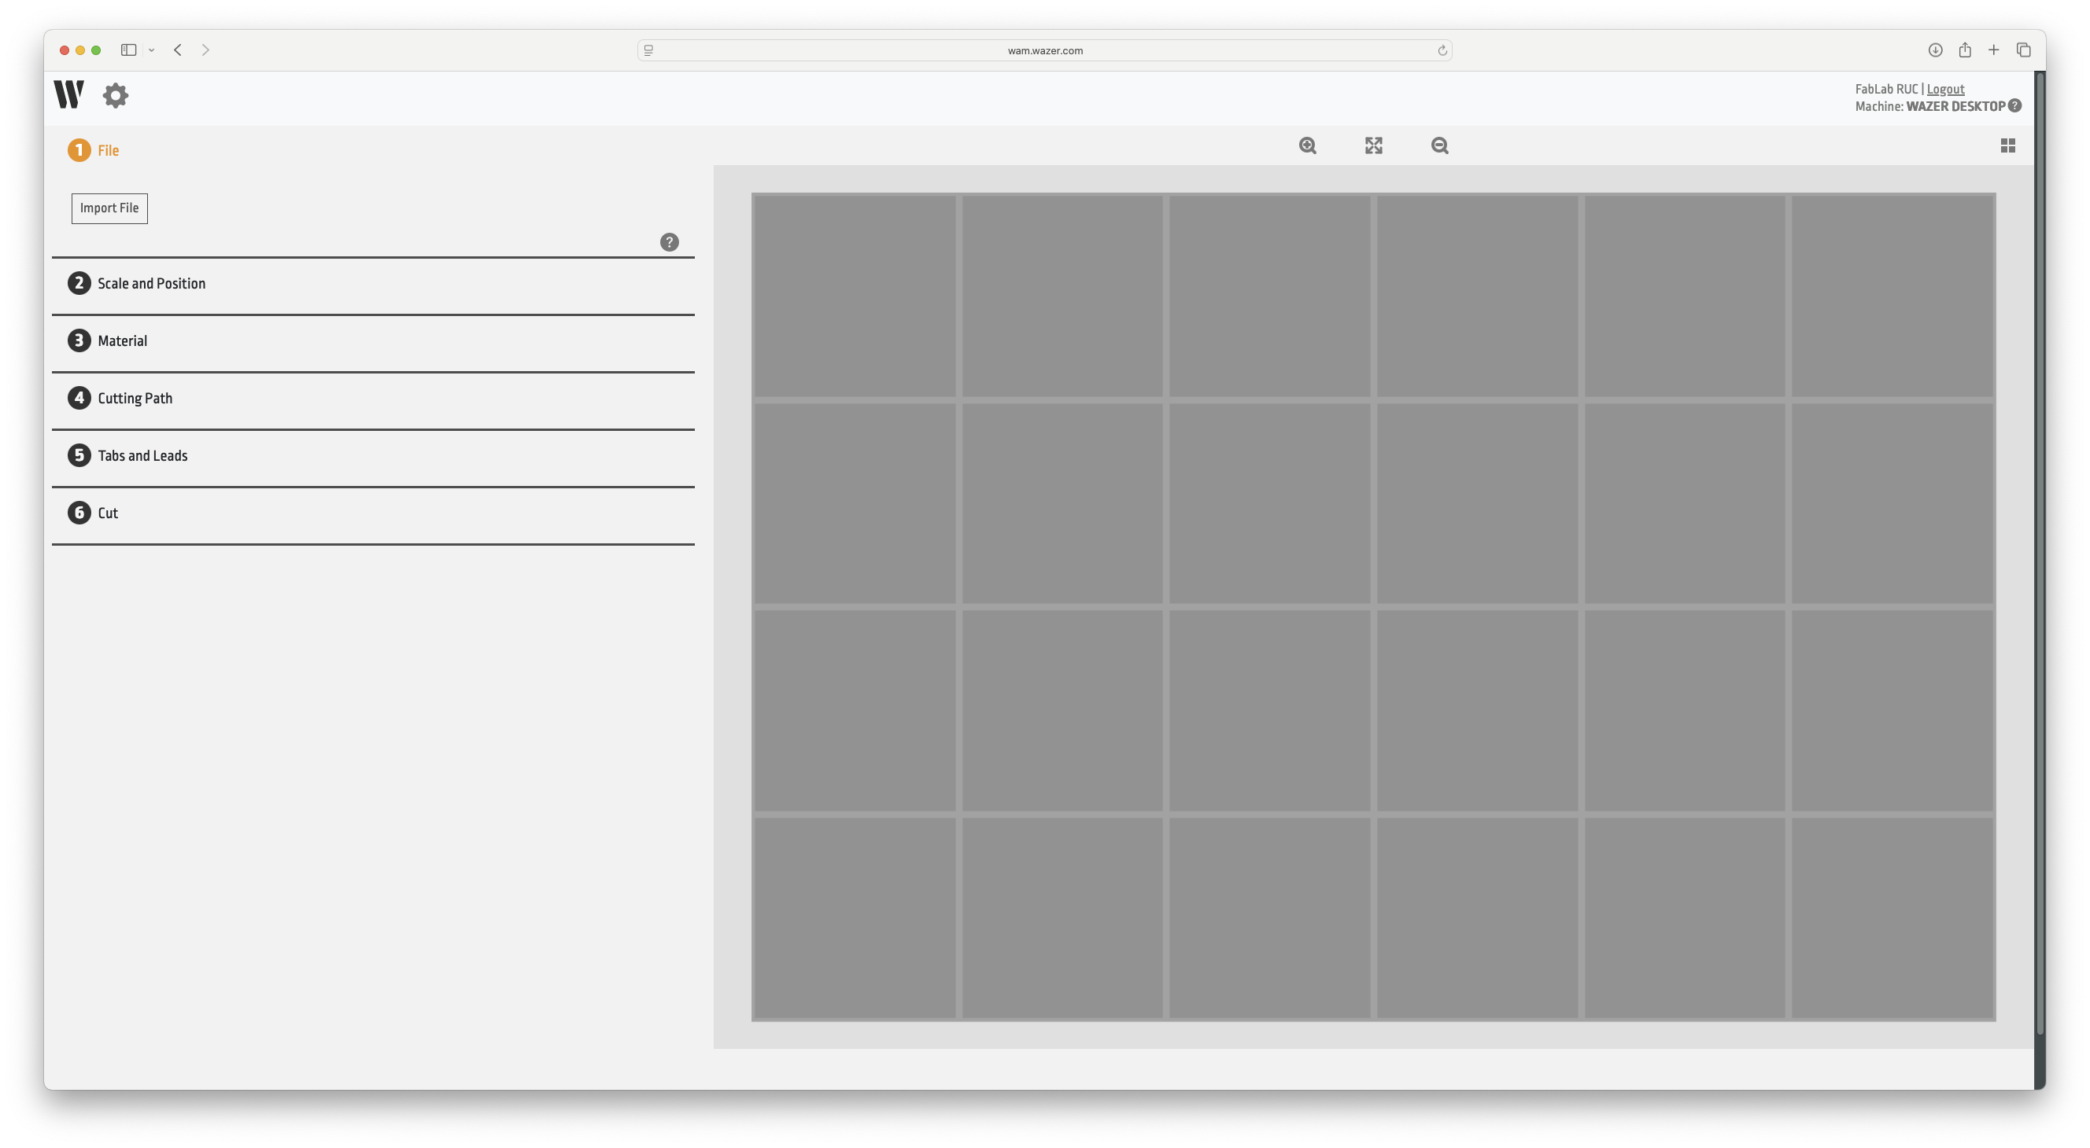Zoom out of the cutting bed

[1439, 146]
